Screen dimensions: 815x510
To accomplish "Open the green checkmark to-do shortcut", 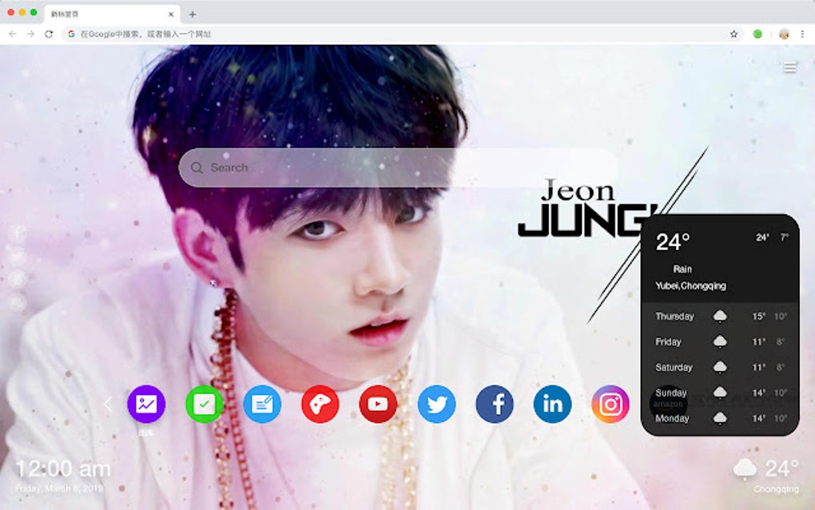I will point(204,404).
